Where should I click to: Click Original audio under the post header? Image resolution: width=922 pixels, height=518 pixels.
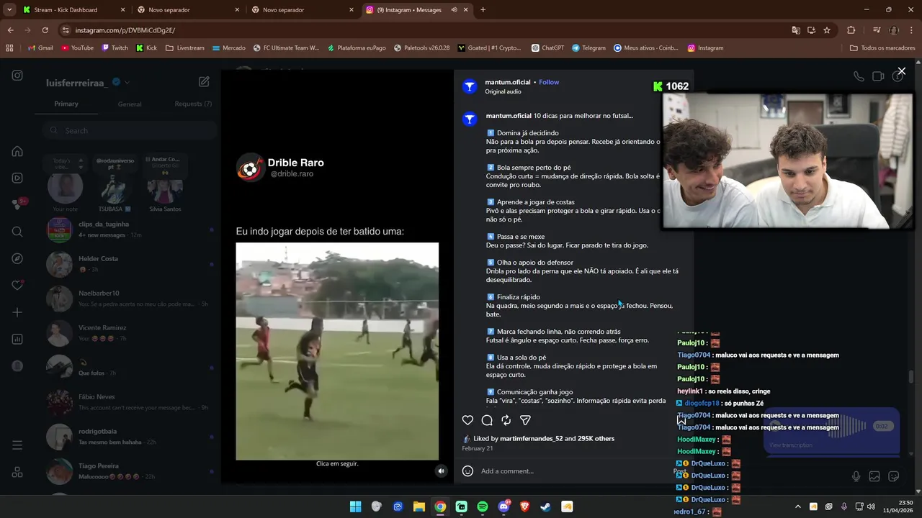503,91
